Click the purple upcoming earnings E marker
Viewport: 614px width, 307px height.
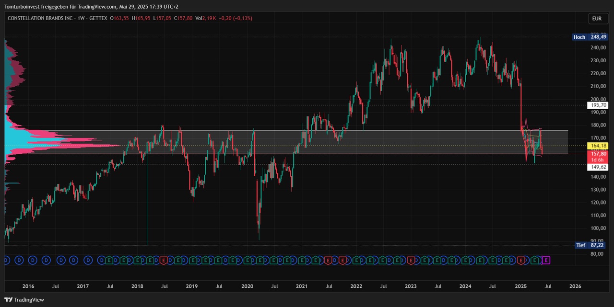pos(546,260)
